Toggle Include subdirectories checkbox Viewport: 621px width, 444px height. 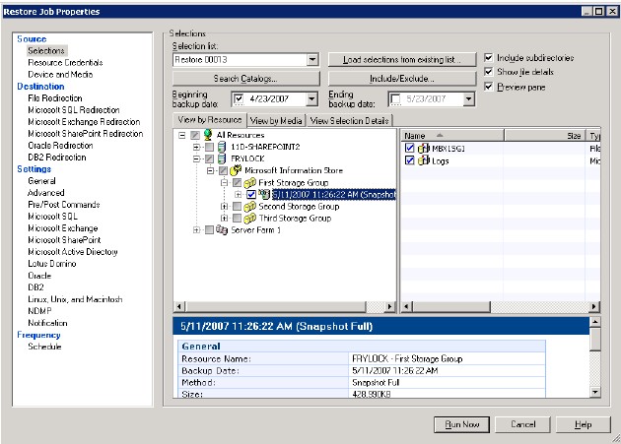coord(489,58)
